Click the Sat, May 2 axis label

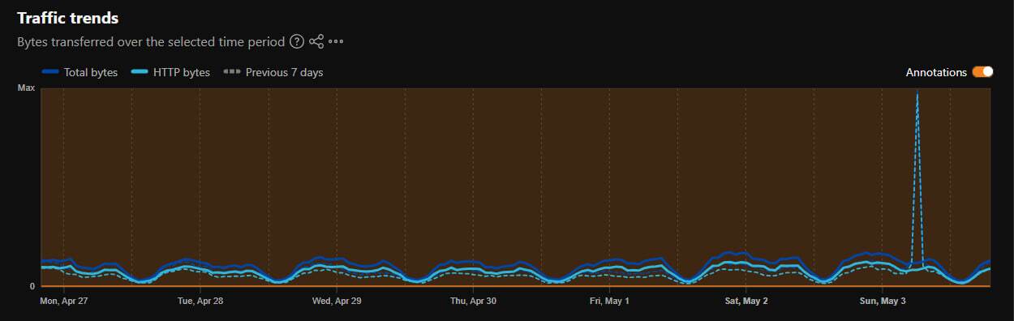(x=746, y=301)
